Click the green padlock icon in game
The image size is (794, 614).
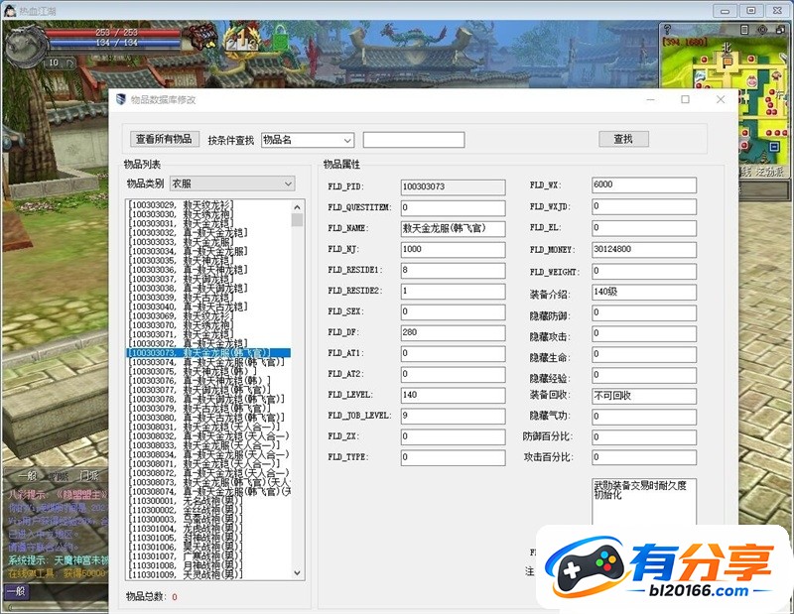tap(280, 38)
